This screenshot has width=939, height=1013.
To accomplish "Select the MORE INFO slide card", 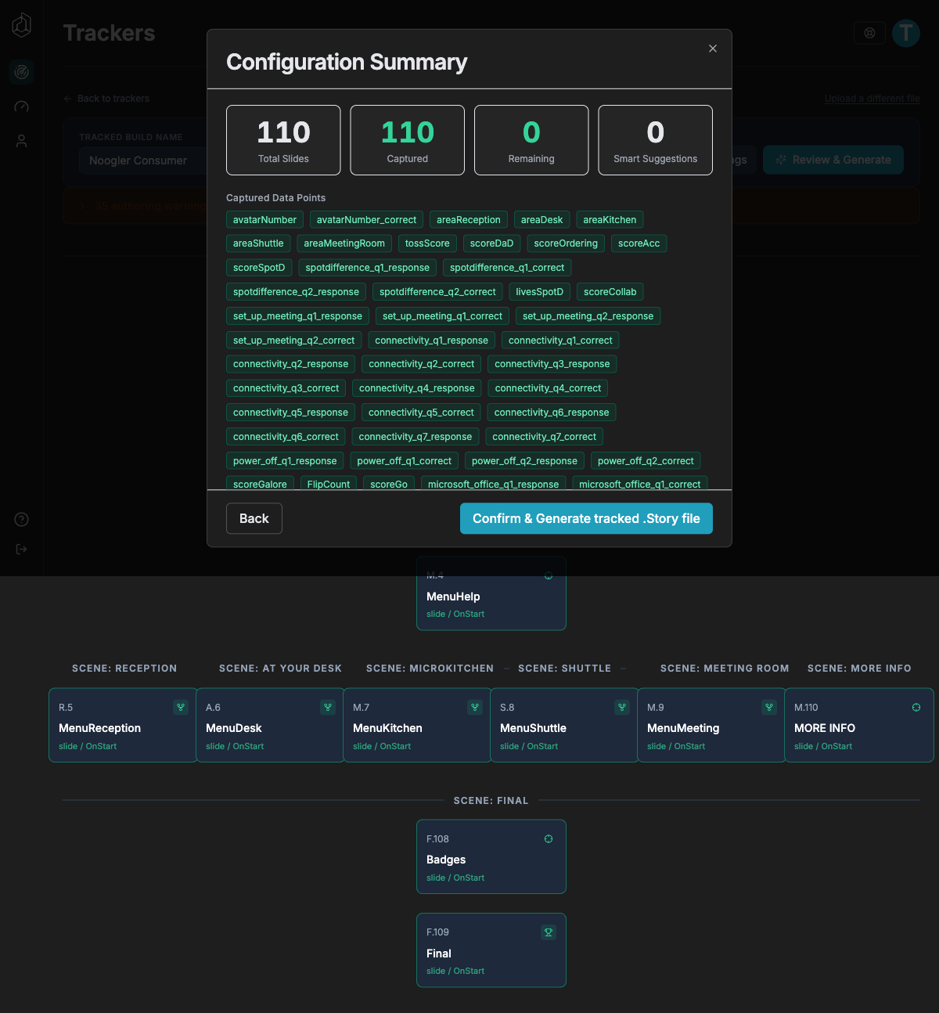I will coord(859,725).
